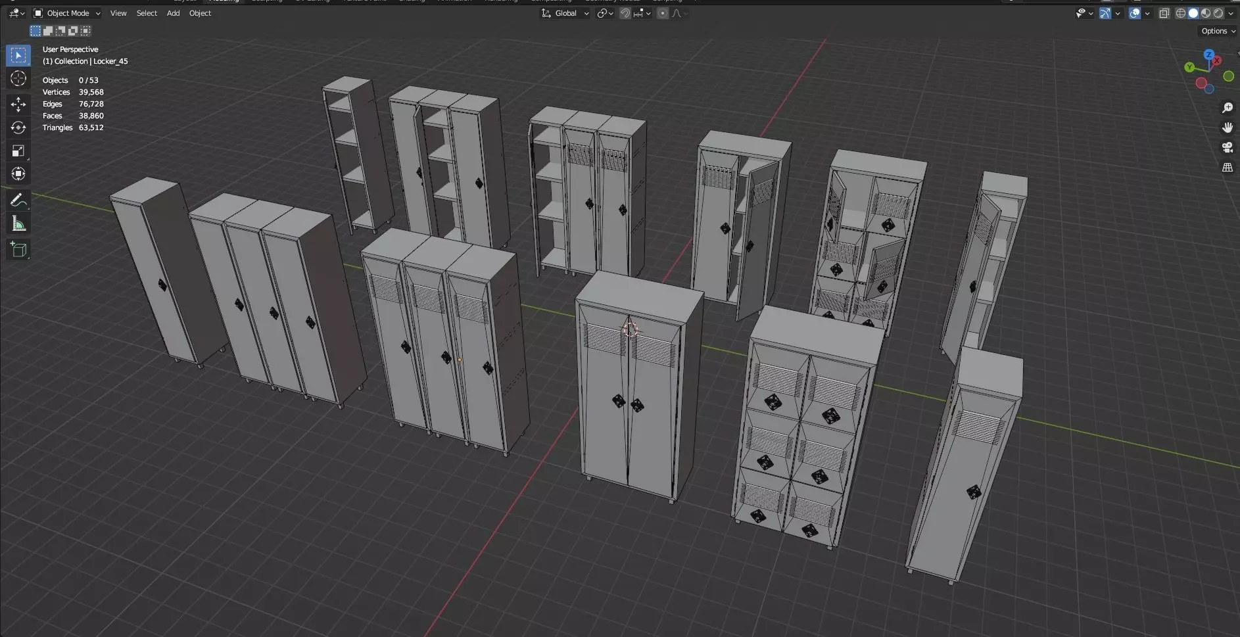
Task: Switch perspective/orthographic with grid icon
Action: point(1227,168)
